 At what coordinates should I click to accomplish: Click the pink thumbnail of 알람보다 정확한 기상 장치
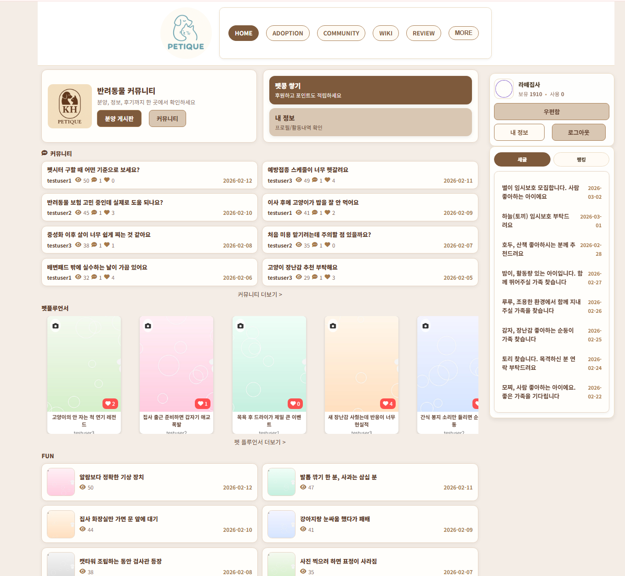coord(61,482)
